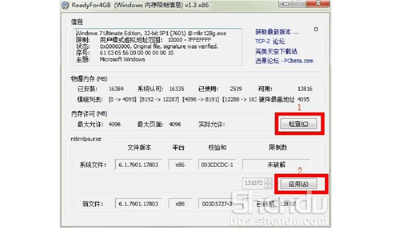Click the 未破解 status field
The height and width of the screenshot is (228, 396).
(276, 165)
